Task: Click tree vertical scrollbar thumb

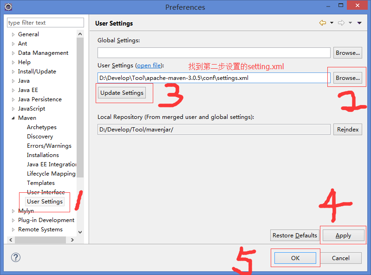Action: coord(80,107)
